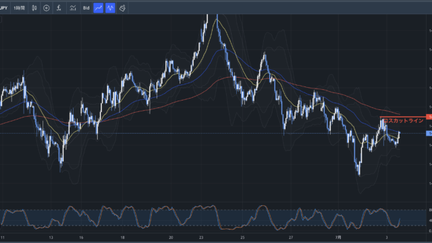Toggle the highlighted oscillator waveform button

click(110, 8)
